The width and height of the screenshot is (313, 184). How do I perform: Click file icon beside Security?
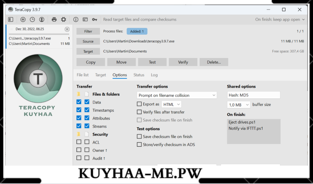coord(87,134)
